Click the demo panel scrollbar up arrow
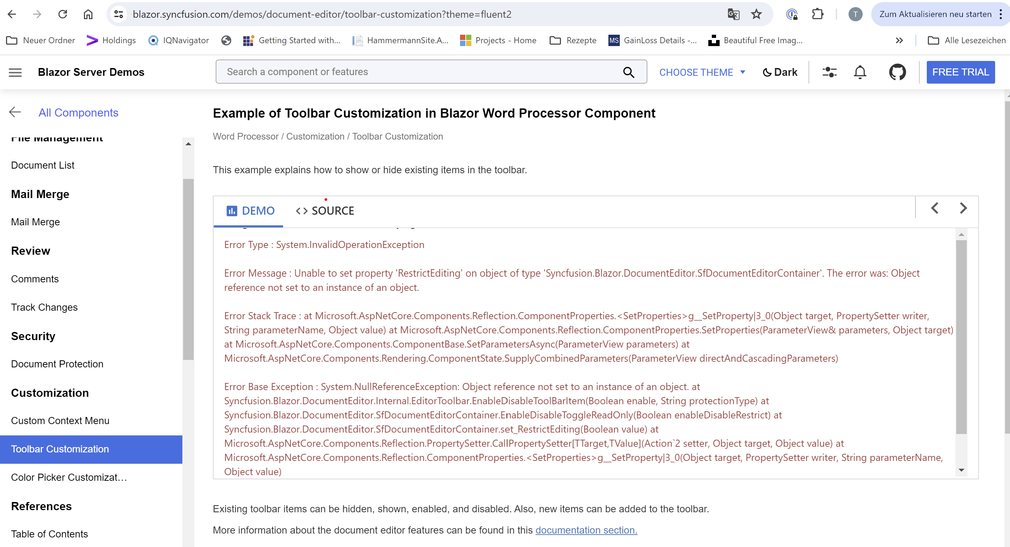The height and width of the screenshot is (547, 1010). click(x=961, y=235)
